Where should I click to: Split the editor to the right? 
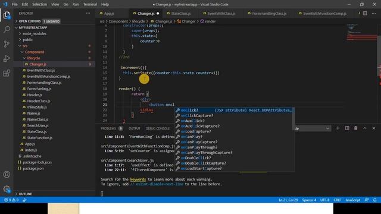[365, 13]
